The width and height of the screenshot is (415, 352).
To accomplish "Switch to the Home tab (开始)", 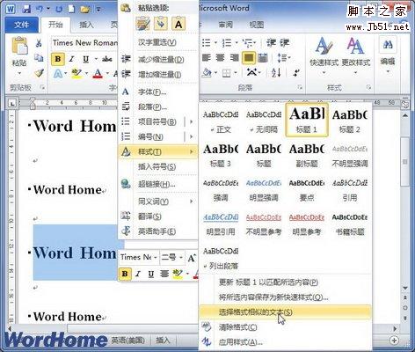I will [55, 25].
